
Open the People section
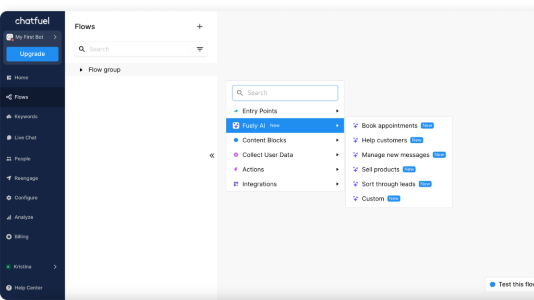tap(32, 158)
